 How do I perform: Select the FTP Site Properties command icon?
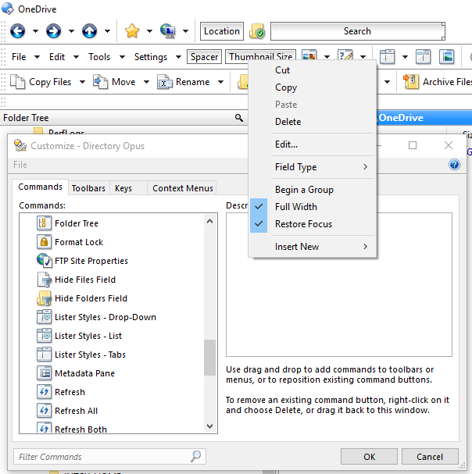45,261
